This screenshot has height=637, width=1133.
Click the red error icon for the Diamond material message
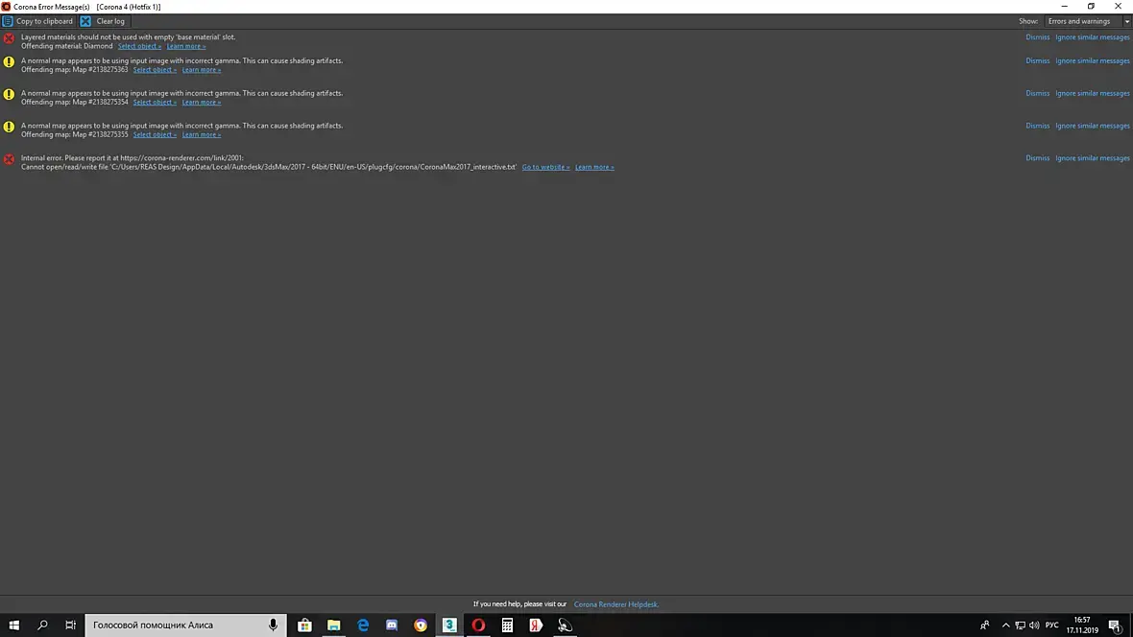9,38
